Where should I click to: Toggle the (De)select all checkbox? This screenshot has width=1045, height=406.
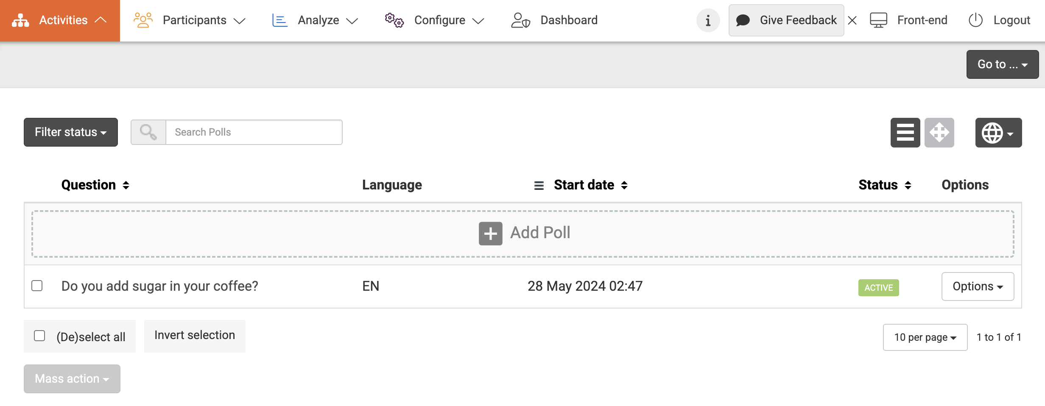click(x=39, y=336)
